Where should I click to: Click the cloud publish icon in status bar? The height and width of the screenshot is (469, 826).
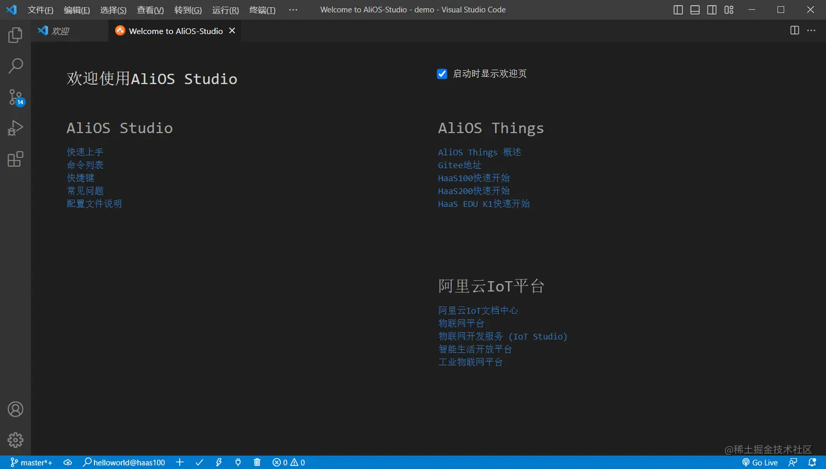(68, 462)
